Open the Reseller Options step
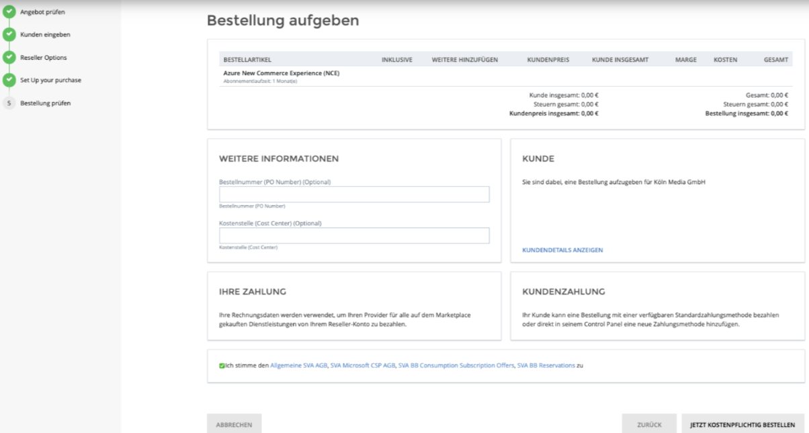This screenshot has height=433, width=809. pos(43,58)
